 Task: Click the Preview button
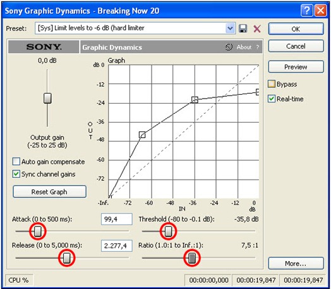point(296,67)
